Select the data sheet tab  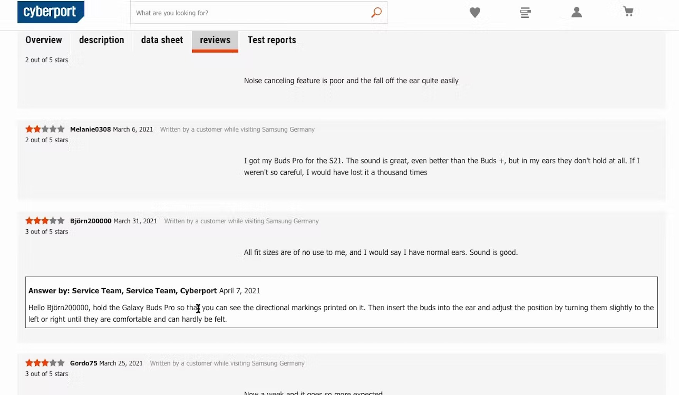click(162, 40)
